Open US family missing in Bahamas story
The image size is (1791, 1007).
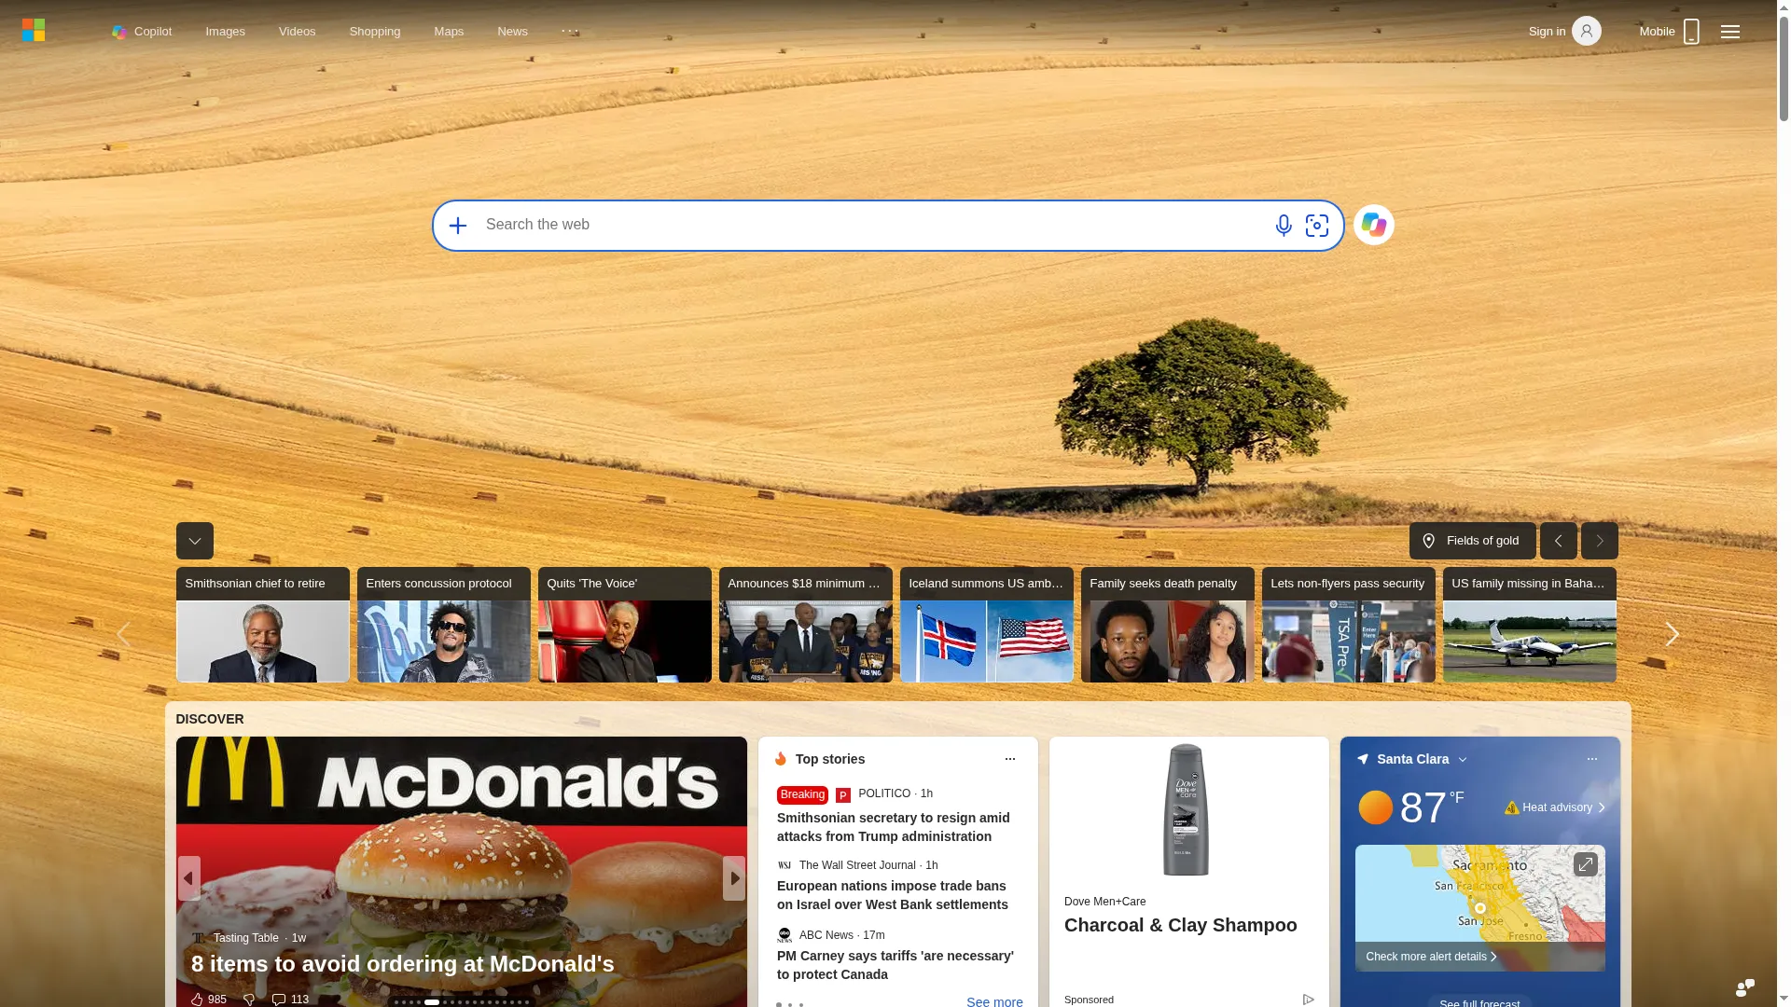click(1529, 625)
